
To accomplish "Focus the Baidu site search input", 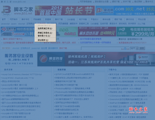I will click(x=105, y=48).
